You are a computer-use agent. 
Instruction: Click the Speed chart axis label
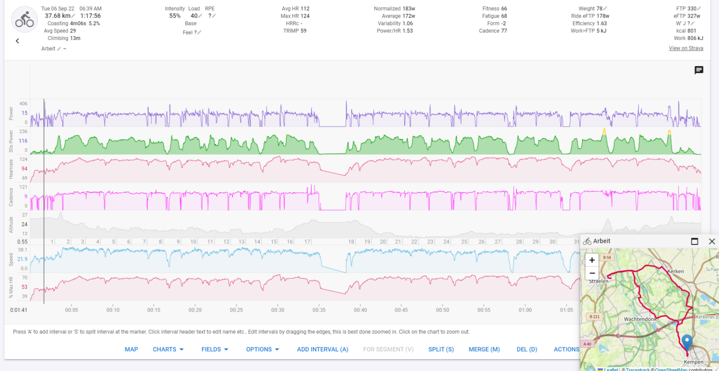[11, 260]
